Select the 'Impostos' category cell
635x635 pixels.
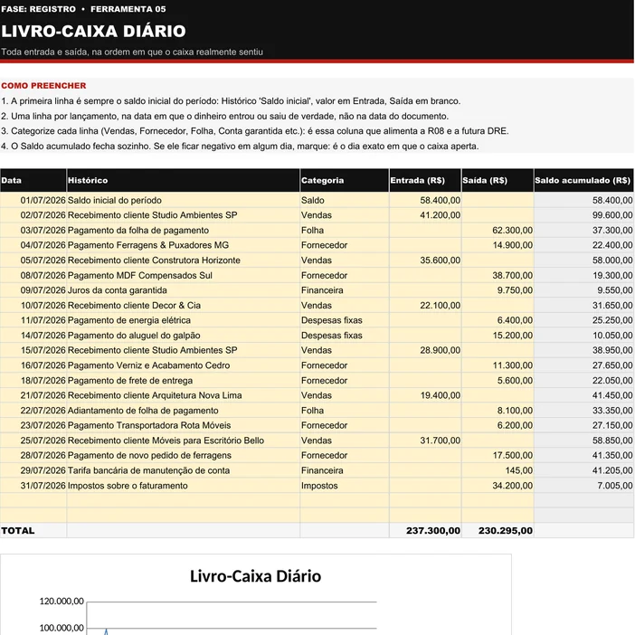345,486
